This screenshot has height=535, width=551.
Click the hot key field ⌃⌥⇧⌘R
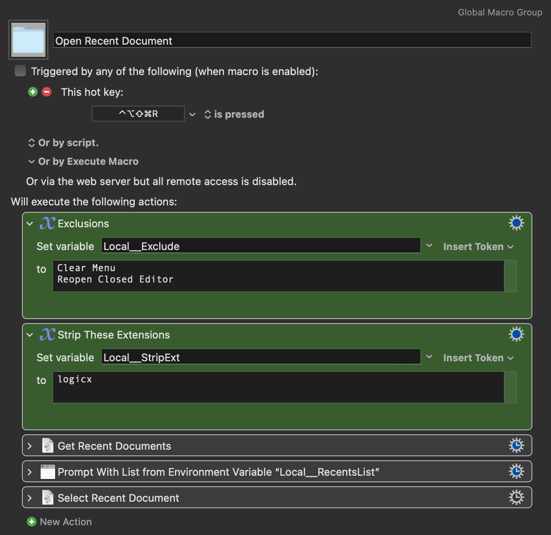[138, 114]
